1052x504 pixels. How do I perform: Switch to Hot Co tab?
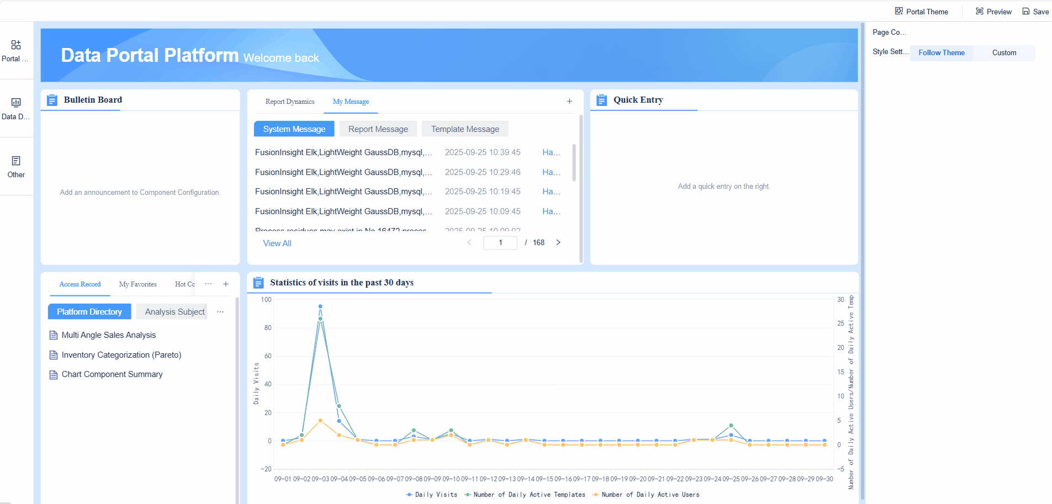pos(185,284)
